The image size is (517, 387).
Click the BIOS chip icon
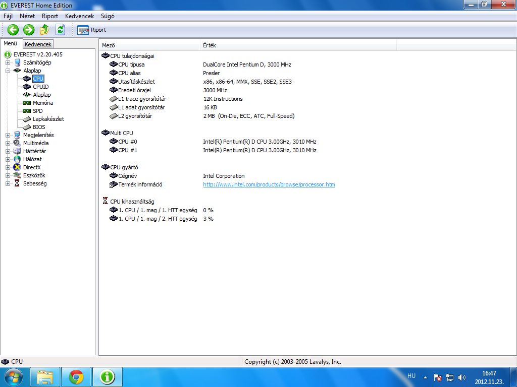coord(27,127)
